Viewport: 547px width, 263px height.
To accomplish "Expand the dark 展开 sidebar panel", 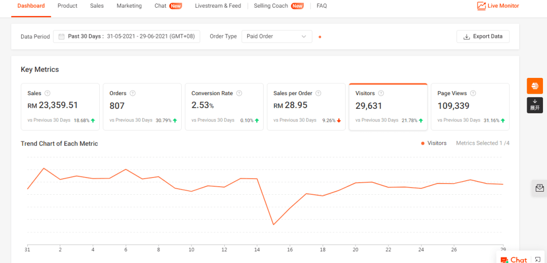I will coord(534,105).
